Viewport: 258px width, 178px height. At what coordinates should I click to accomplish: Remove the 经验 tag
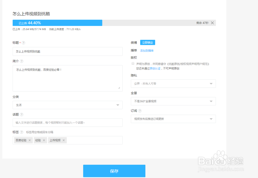pos(44,140)
